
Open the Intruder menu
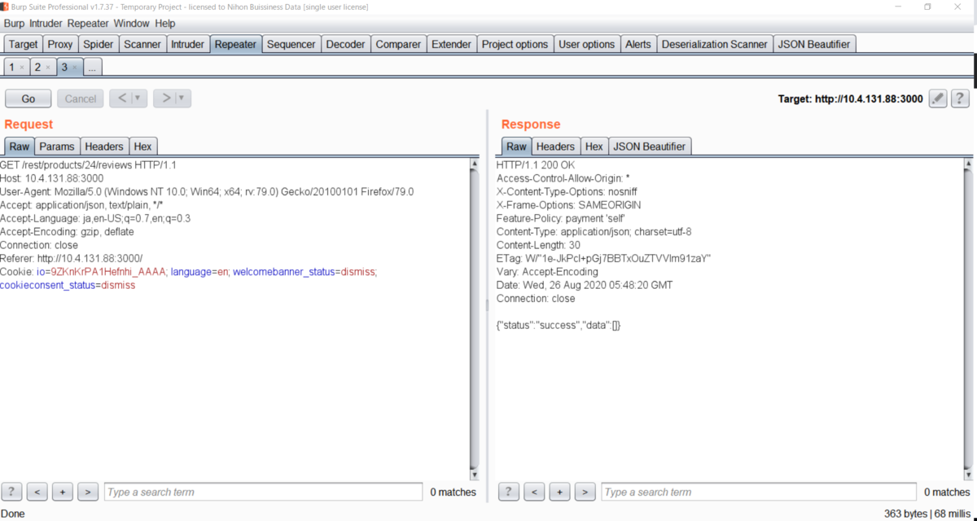46,24
